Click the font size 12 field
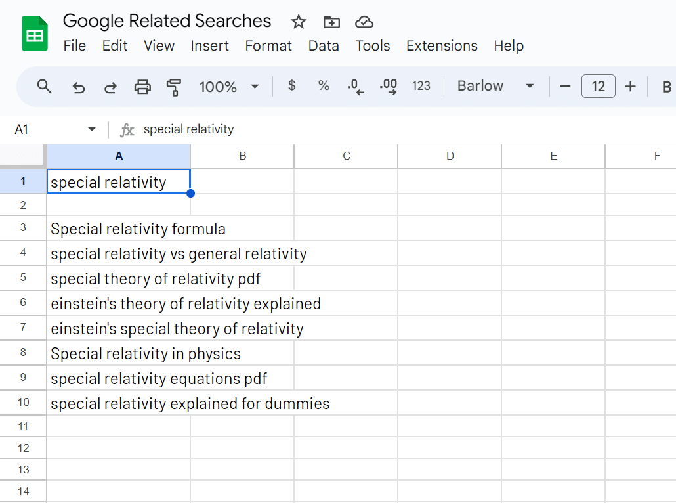Viewport: 676px width, 503px height. [598, 87]
